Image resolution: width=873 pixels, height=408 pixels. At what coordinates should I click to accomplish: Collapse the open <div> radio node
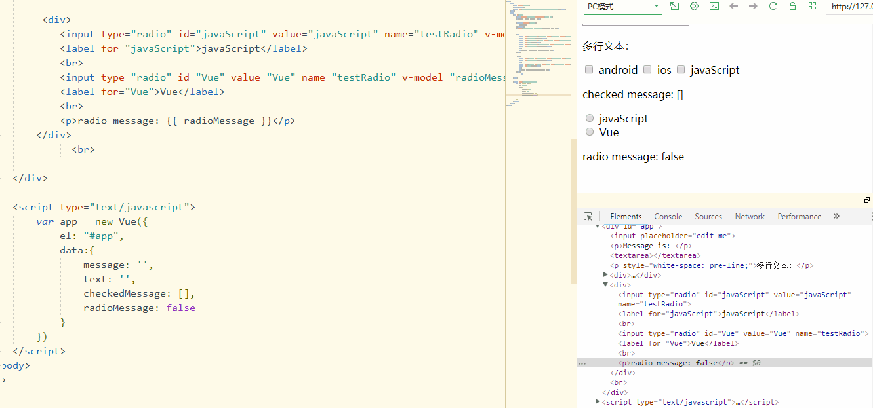[x=605, y=285]
